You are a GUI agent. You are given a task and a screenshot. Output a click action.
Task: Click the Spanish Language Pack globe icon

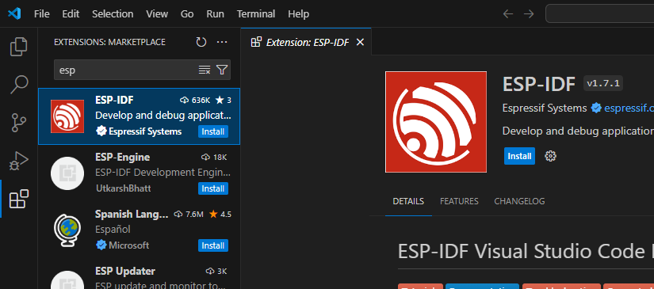point(67,230)
